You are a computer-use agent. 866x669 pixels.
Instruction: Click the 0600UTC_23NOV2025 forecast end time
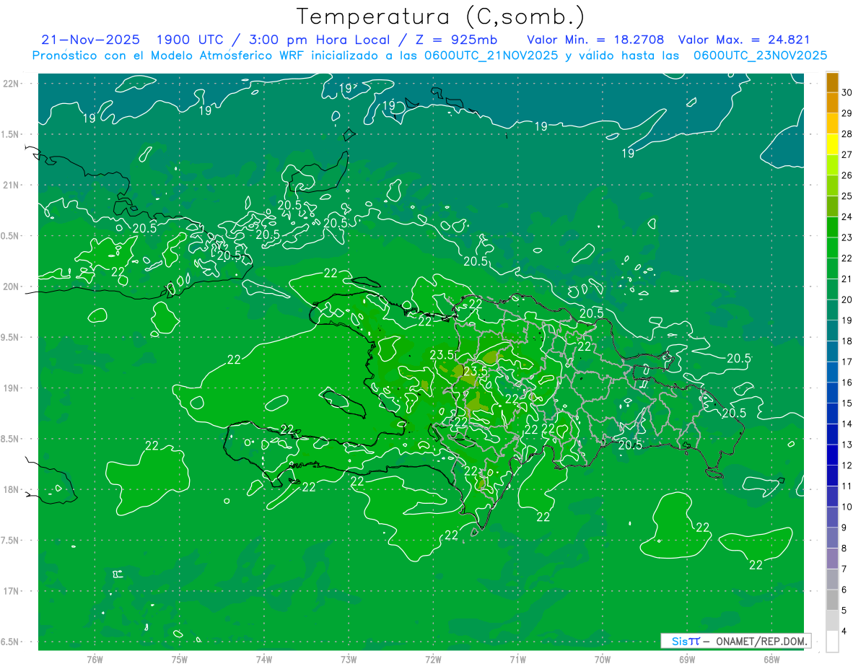pos(760,55)
